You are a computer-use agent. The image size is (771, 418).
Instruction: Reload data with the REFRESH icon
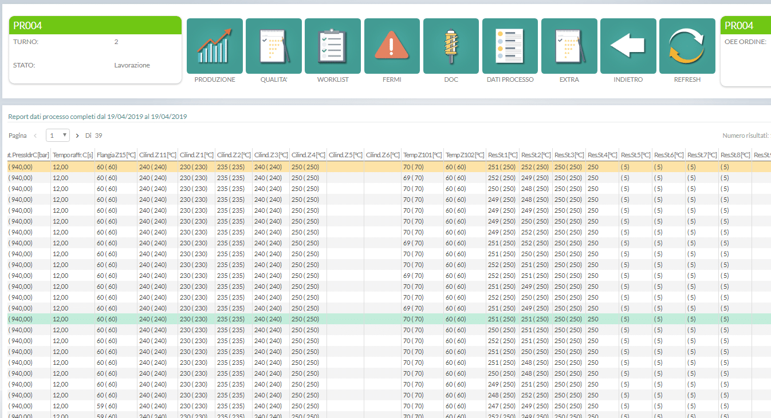[x=687, y=46]
